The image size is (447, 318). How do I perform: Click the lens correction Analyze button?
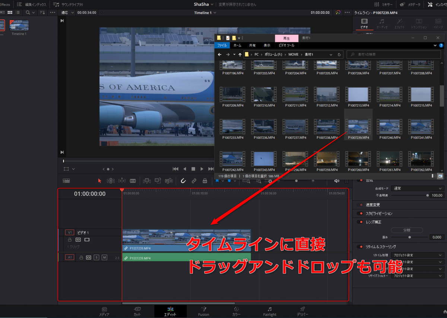point(407,230)
